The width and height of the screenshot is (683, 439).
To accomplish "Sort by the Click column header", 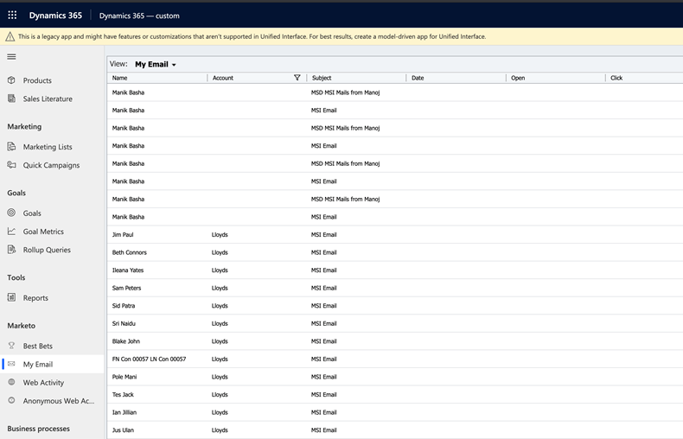I will pyautogui.click(x=616, y=78).
